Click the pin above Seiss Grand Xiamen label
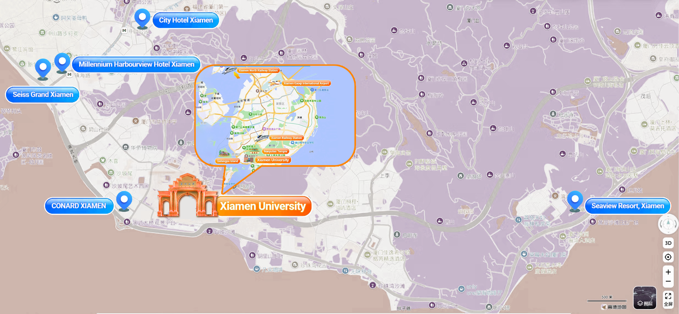 click(x=43, y=69)
